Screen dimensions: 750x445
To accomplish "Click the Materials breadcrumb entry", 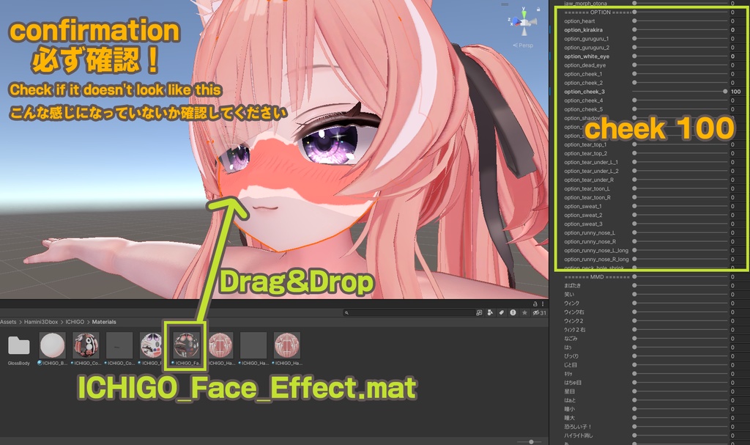I will (103, 321).
